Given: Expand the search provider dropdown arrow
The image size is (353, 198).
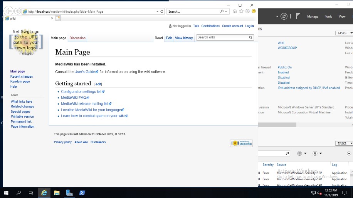Looking at the screenshot, I should pyautogui.click(x=226, y=12).
